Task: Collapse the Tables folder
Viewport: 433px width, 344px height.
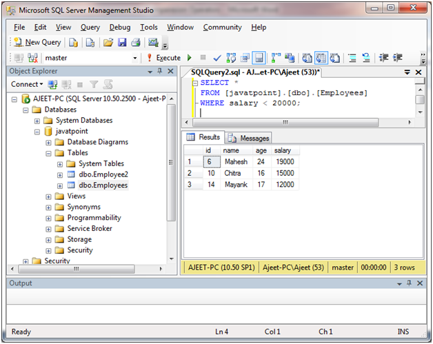Action: (48, 154)
